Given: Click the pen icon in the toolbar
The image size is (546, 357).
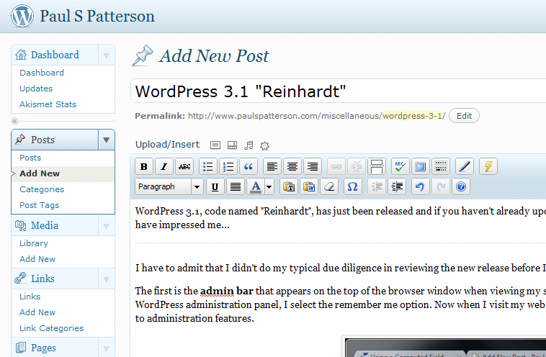Looking at the screenshot, I should pyautogui.click(x=464, y=167).
